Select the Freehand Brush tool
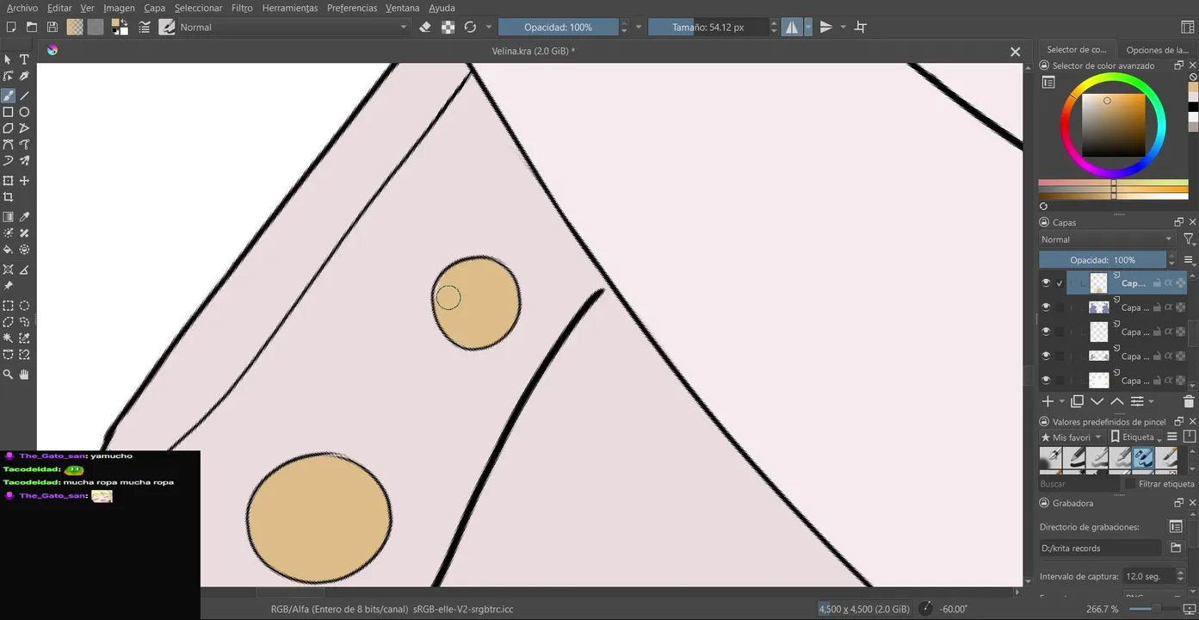Screen dimensions: 1199x620 [x=8, y=96]
